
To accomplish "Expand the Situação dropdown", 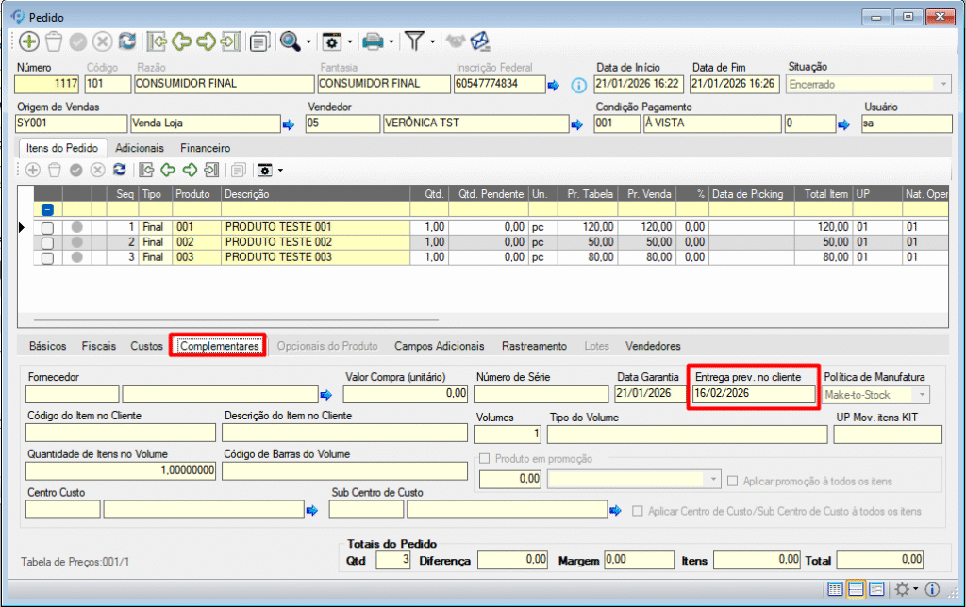I will [942, 84].
